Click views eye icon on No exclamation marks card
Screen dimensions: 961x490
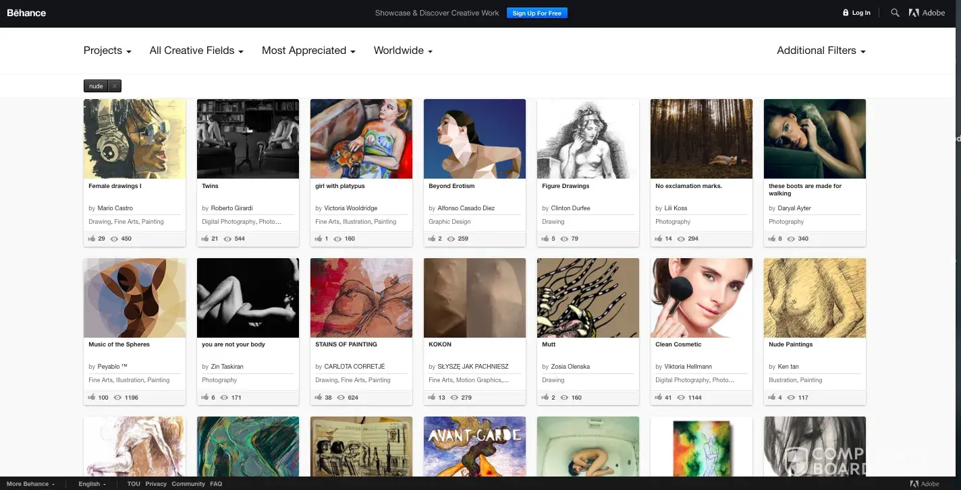pos(681,239)
